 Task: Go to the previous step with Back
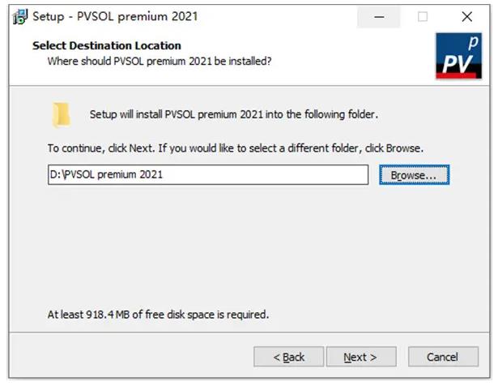[x=289, y=357]
